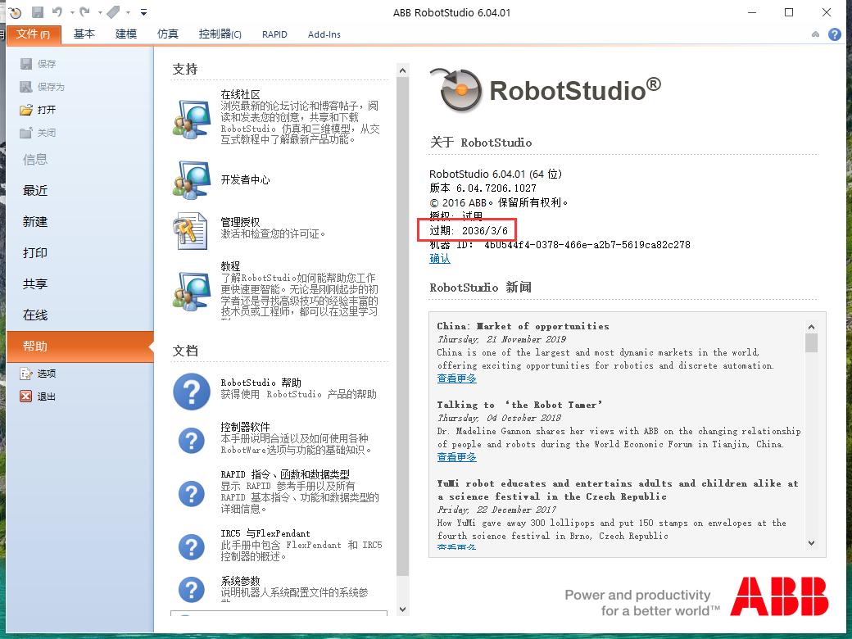Open the tag icon dropdown arrow

pos(129,12)
